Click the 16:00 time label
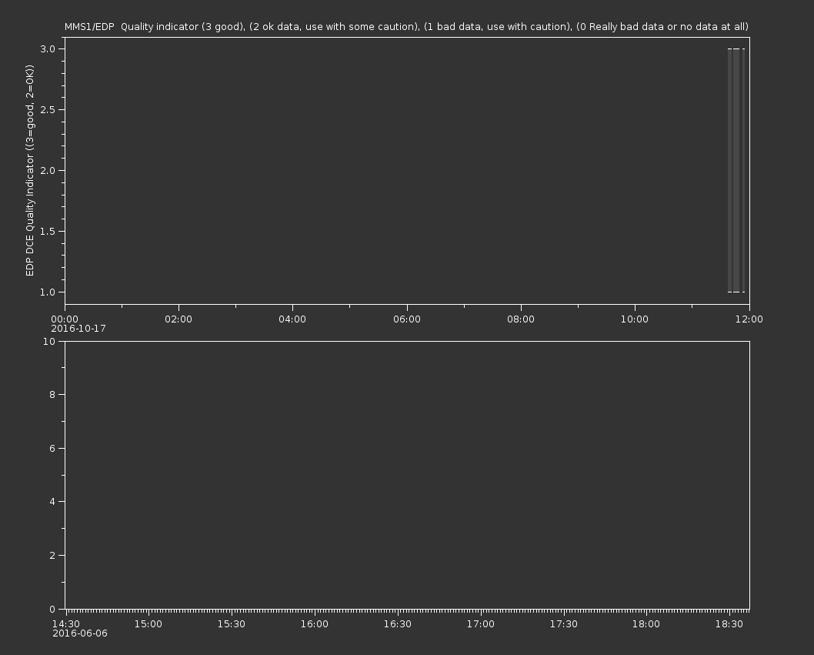The height and width of the screenshot is (655, 814). coord(315,624)
